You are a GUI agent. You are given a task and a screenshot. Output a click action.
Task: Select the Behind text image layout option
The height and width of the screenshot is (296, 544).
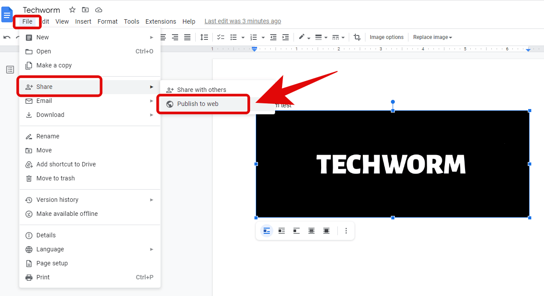click(311, 231)
